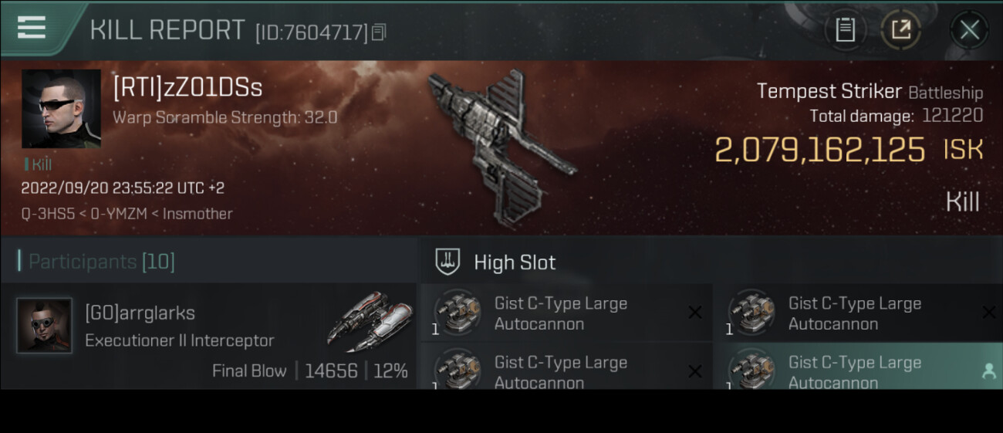This screenshot has height=433, width=1003.
Task: Open the Participants [10] section
Action: click(x=102, y=262)
